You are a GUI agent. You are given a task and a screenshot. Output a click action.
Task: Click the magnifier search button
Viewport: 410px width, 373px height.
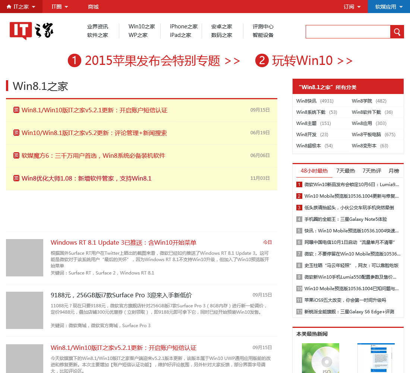(397, 32)
